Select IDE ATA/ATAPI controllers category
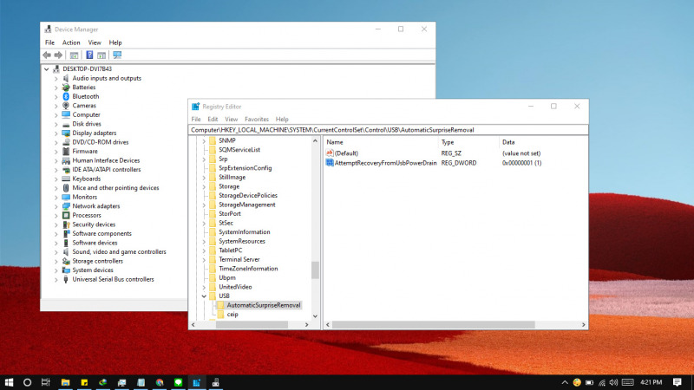The height and width of the screenshot is (390, 694). (106, 170)
